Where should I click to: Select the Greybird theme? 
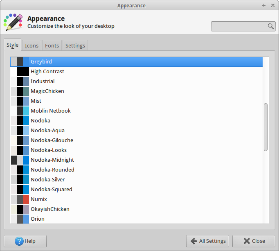(x=137, y=62)
